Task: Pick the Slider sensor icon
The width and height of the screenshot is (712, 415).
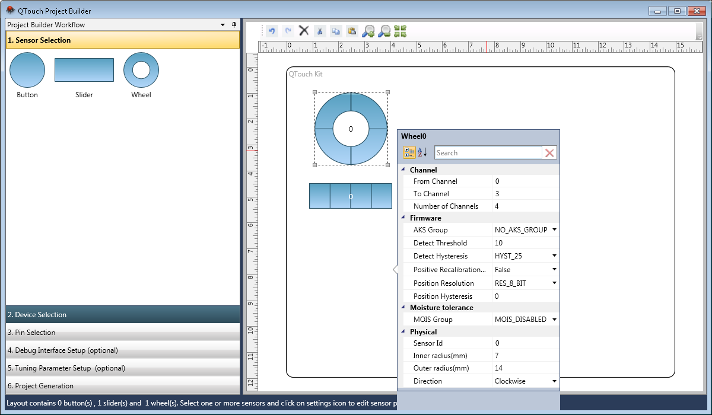Action: click(x=84, y=70)
